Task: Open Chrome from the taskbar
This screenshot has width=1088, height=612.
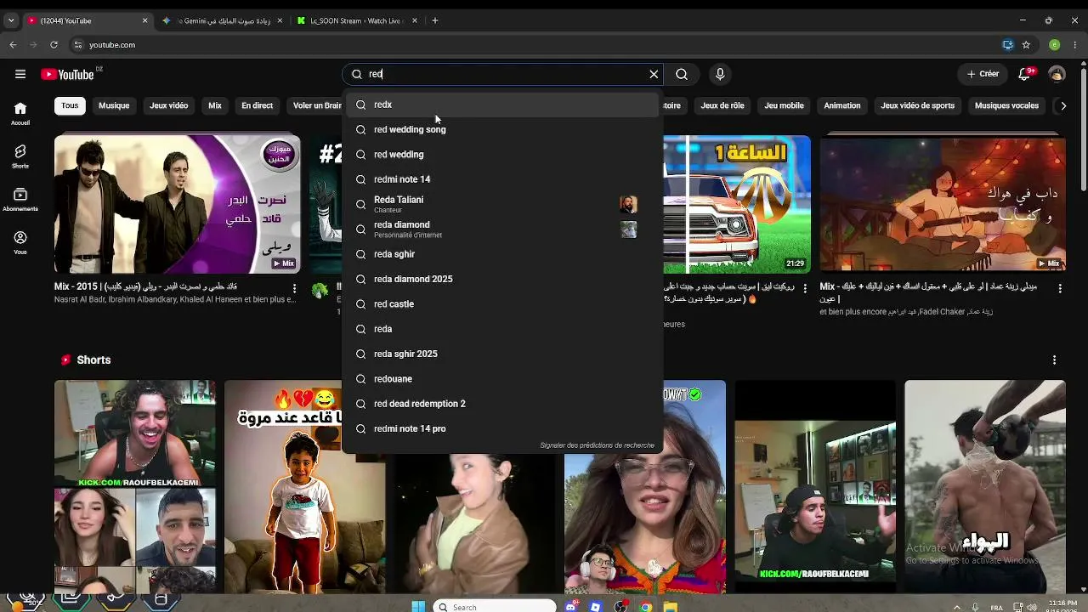Action: coord(646,606)
